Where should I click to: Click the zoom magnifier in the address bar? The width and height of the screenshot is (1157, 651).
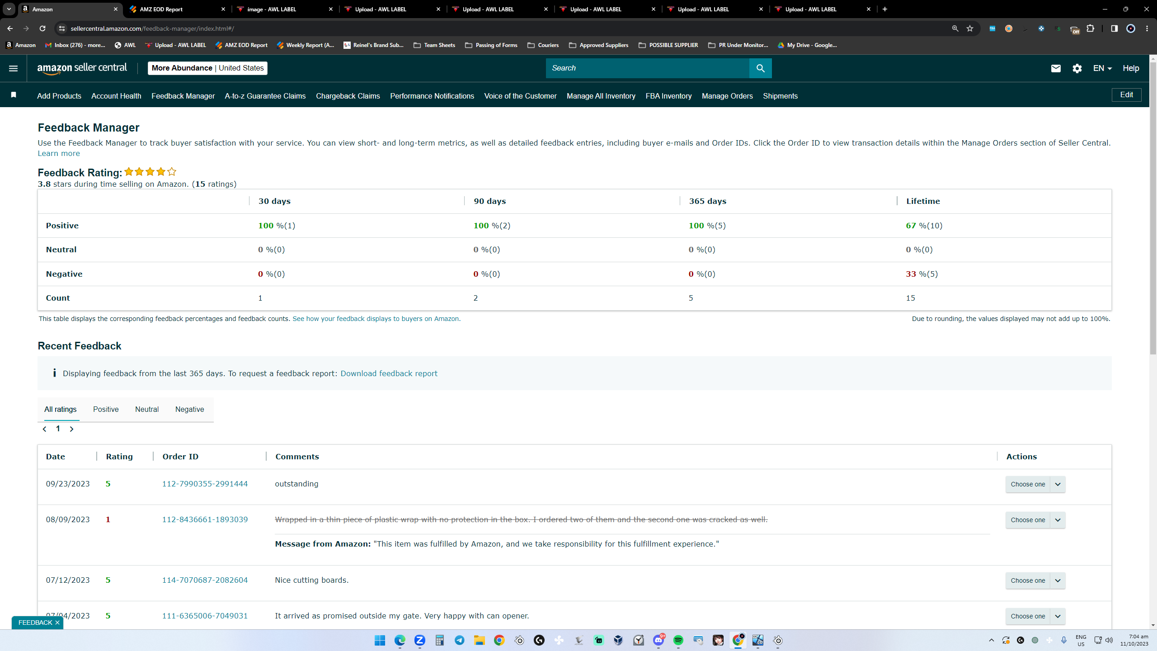pyautogui.click(x=955, y=28)
